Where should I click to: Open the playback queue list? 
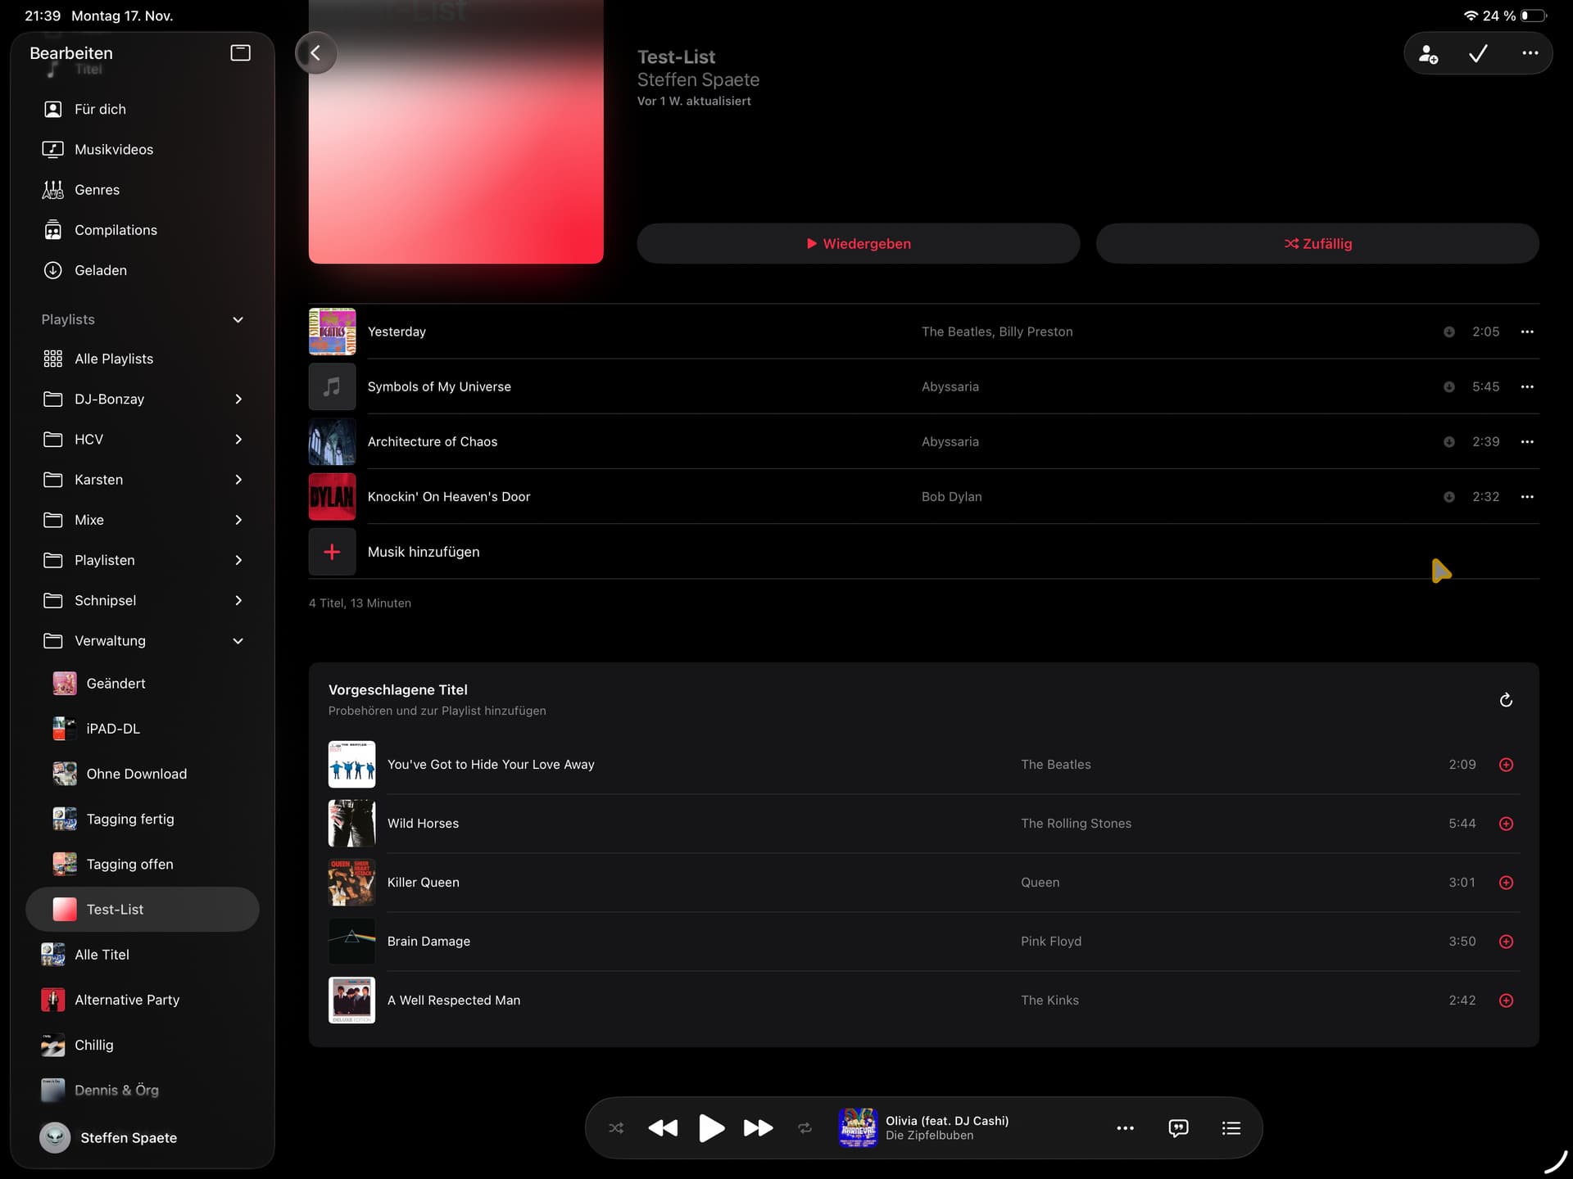click(1231, 1128)
